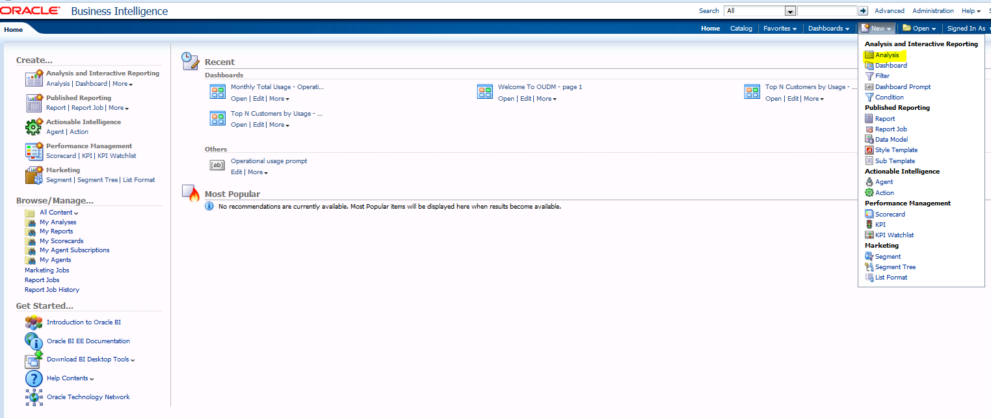This screenshot has height=418, width=991.
Task: Click the Home link in header bar
Action: tap(710, 29)
